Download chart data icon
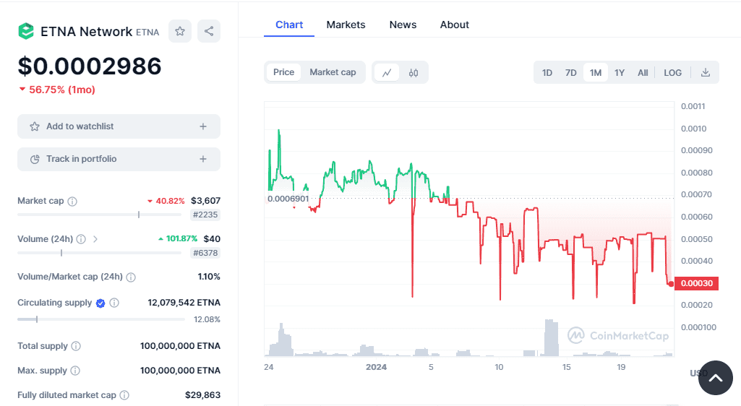Image resolution: width=741 pixels, height=406 pixels. (x=706, y=72)
